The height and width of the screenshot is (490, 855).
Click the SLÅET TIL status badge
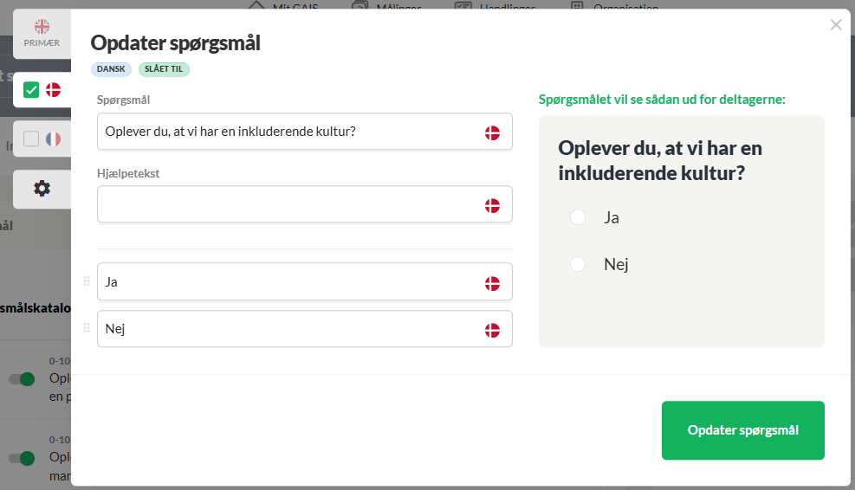coord(164,69)
